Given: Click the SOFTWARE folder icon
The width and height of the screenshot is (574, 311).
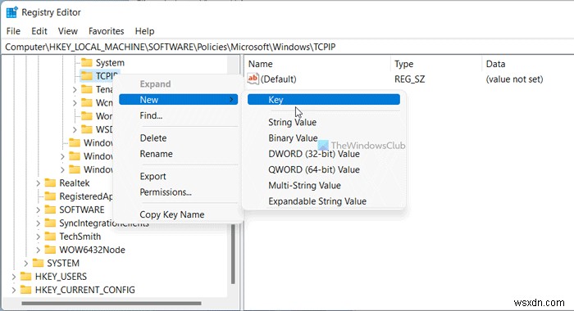Looking at the screenshot, I should point(50,210).
